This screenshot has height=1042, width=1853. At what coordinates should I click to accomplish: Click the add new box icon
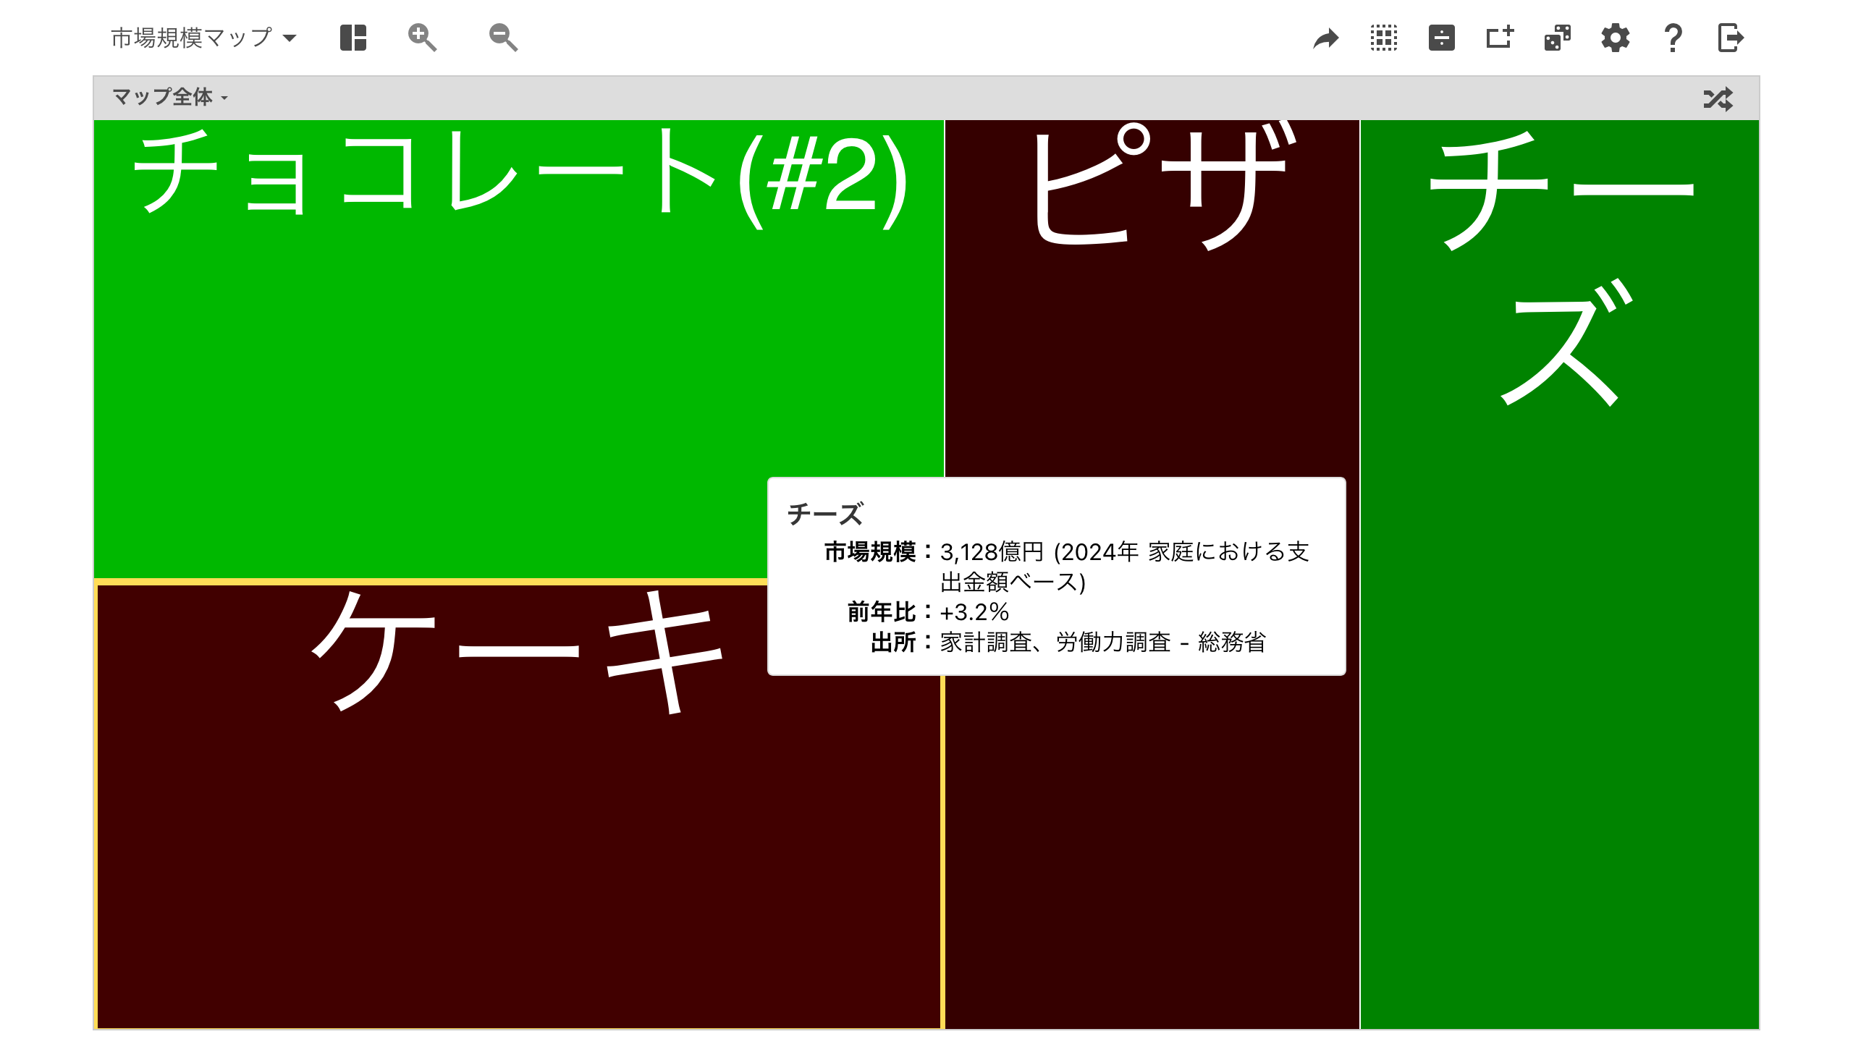click(1500, 38)
